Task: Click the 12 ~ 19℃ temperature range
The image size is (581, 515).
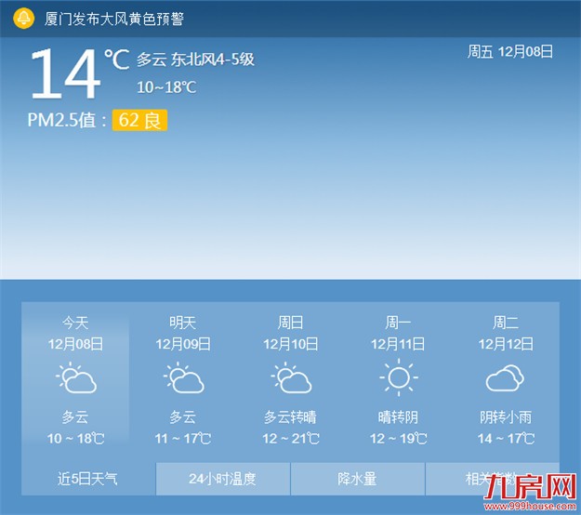Action: point(398,439)
